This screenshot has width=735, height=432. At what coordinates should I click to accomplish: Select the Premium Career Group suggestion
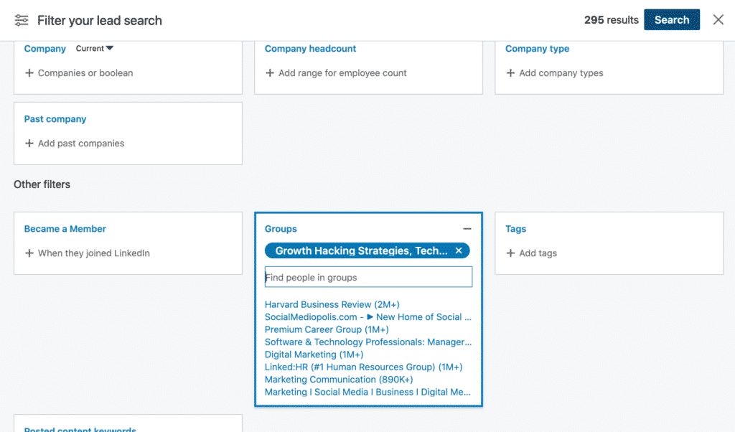pyautogui.click(x=326, y=329)
